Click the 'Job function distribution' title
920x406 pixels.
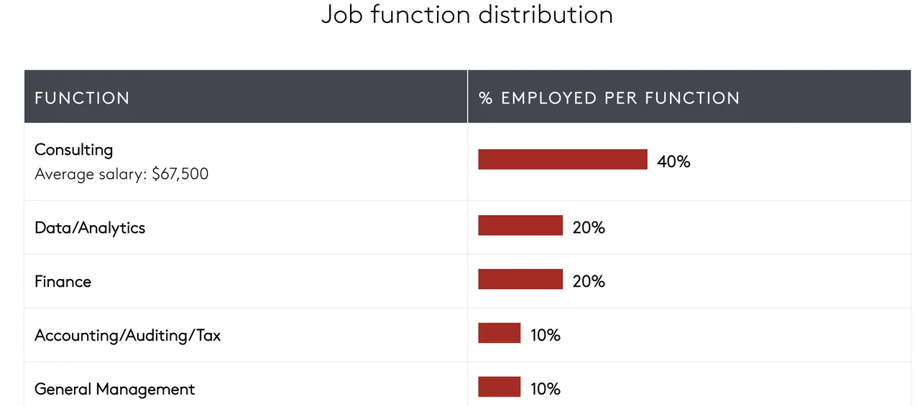coord(466,15)
